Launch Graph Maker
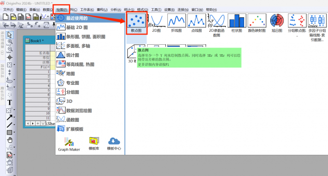 pyautogui.click(x=69, y=144)
